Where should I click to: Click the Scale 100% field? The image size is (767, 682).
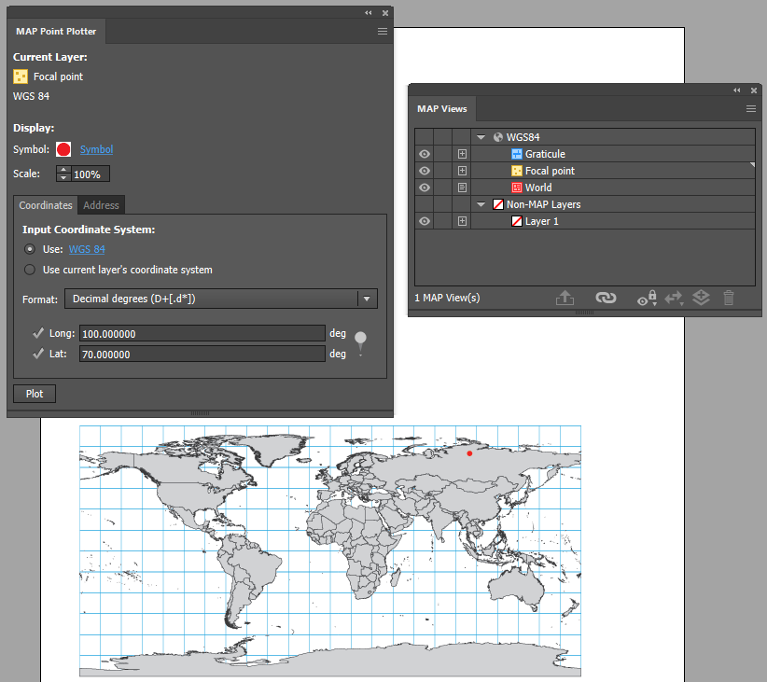[90, 174]
